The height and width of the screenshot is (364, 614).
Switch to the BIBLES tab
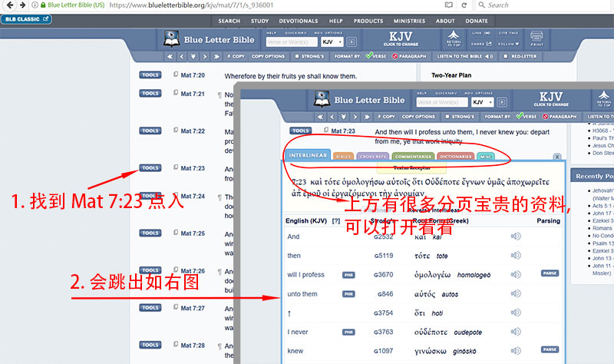coord(343,157)
